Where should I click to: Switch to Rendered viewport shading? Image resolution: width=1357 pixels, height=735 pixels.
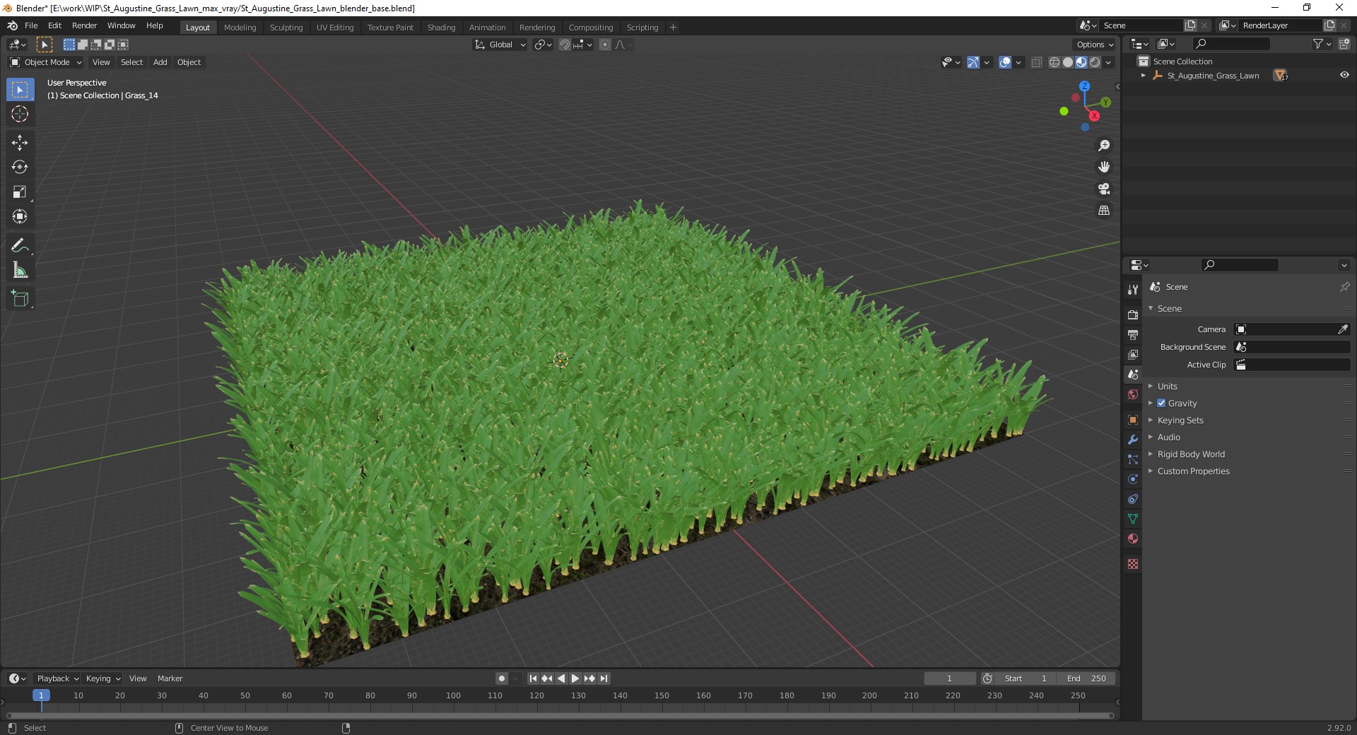tap(1095, 62)
